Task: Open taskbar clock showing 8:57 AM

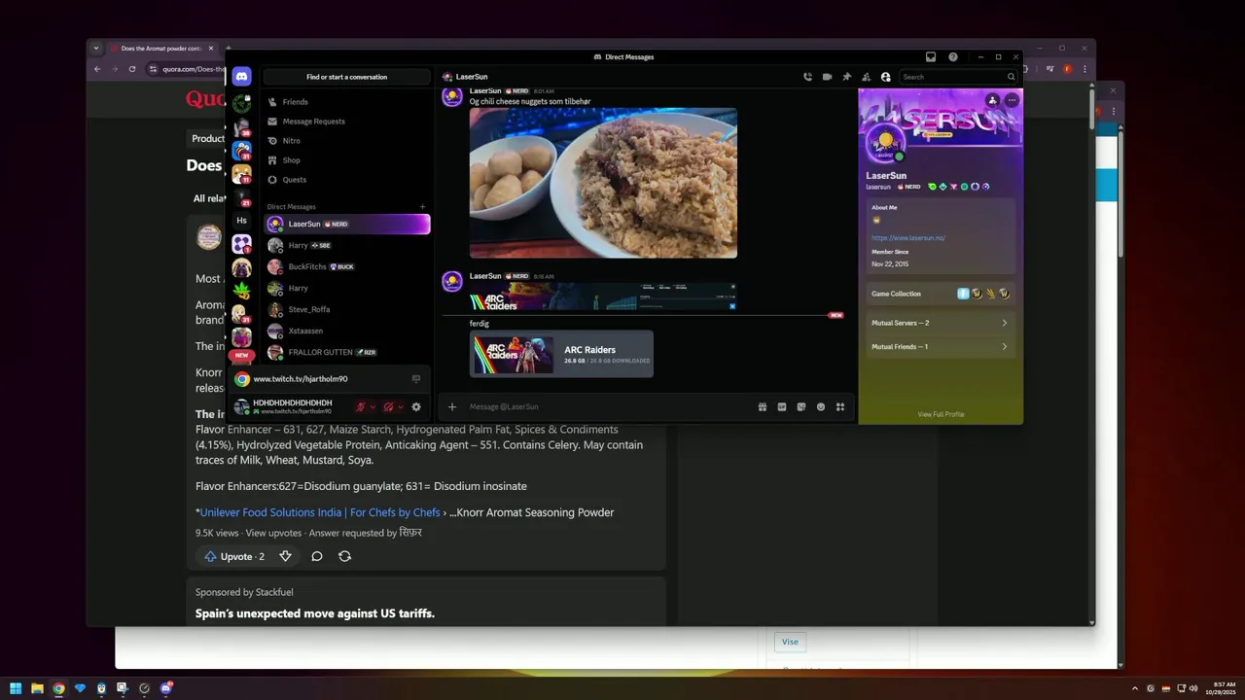Action: click(x=1220, y=688)
